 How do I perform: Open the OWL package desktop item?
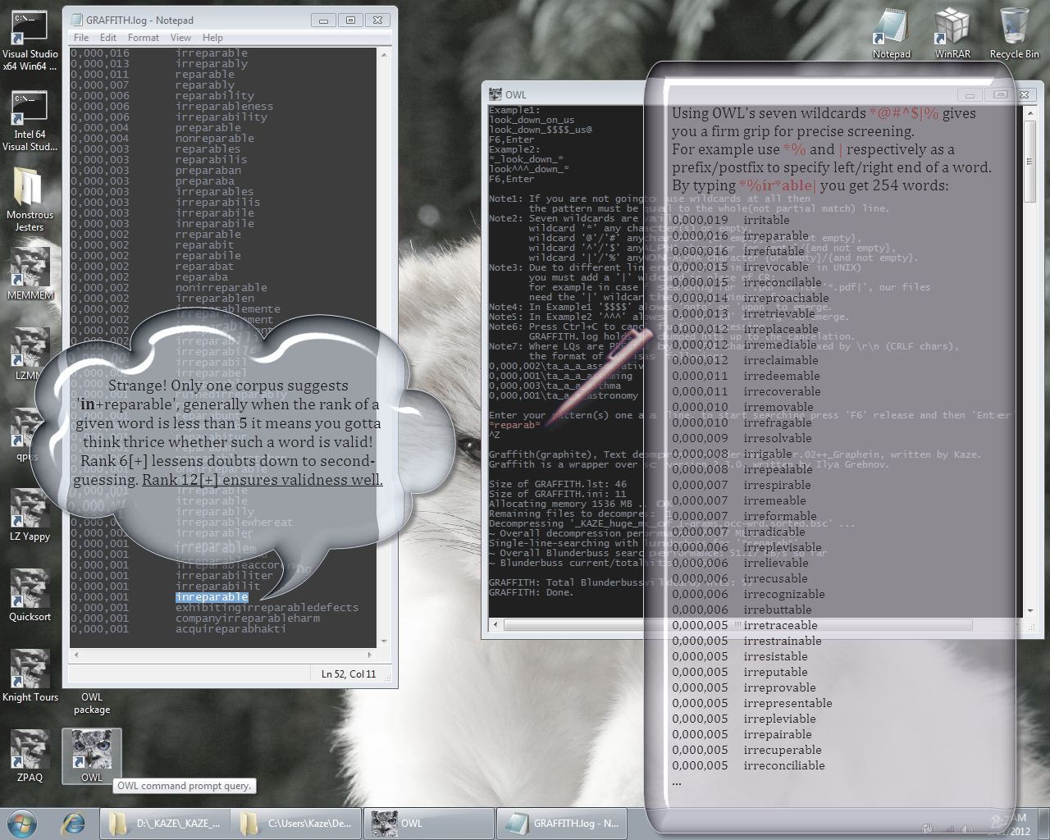pyautogui.click(x=92, y=703)
